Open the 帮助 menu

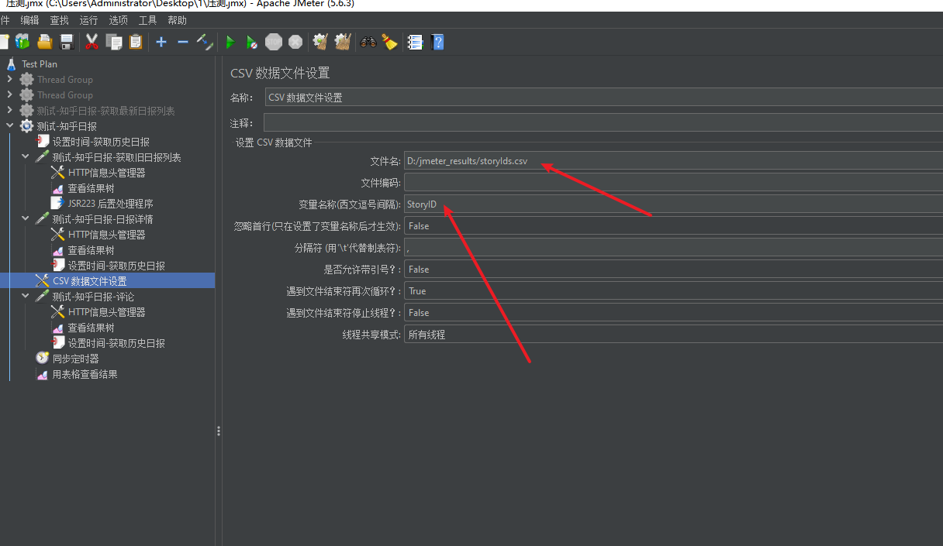(177, 20)
